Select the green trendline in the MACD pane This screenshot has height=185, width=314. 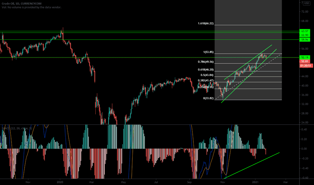pos(252,165)
